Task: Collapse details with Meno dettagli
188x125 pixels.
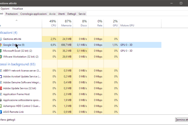Action: click(7, 120)
